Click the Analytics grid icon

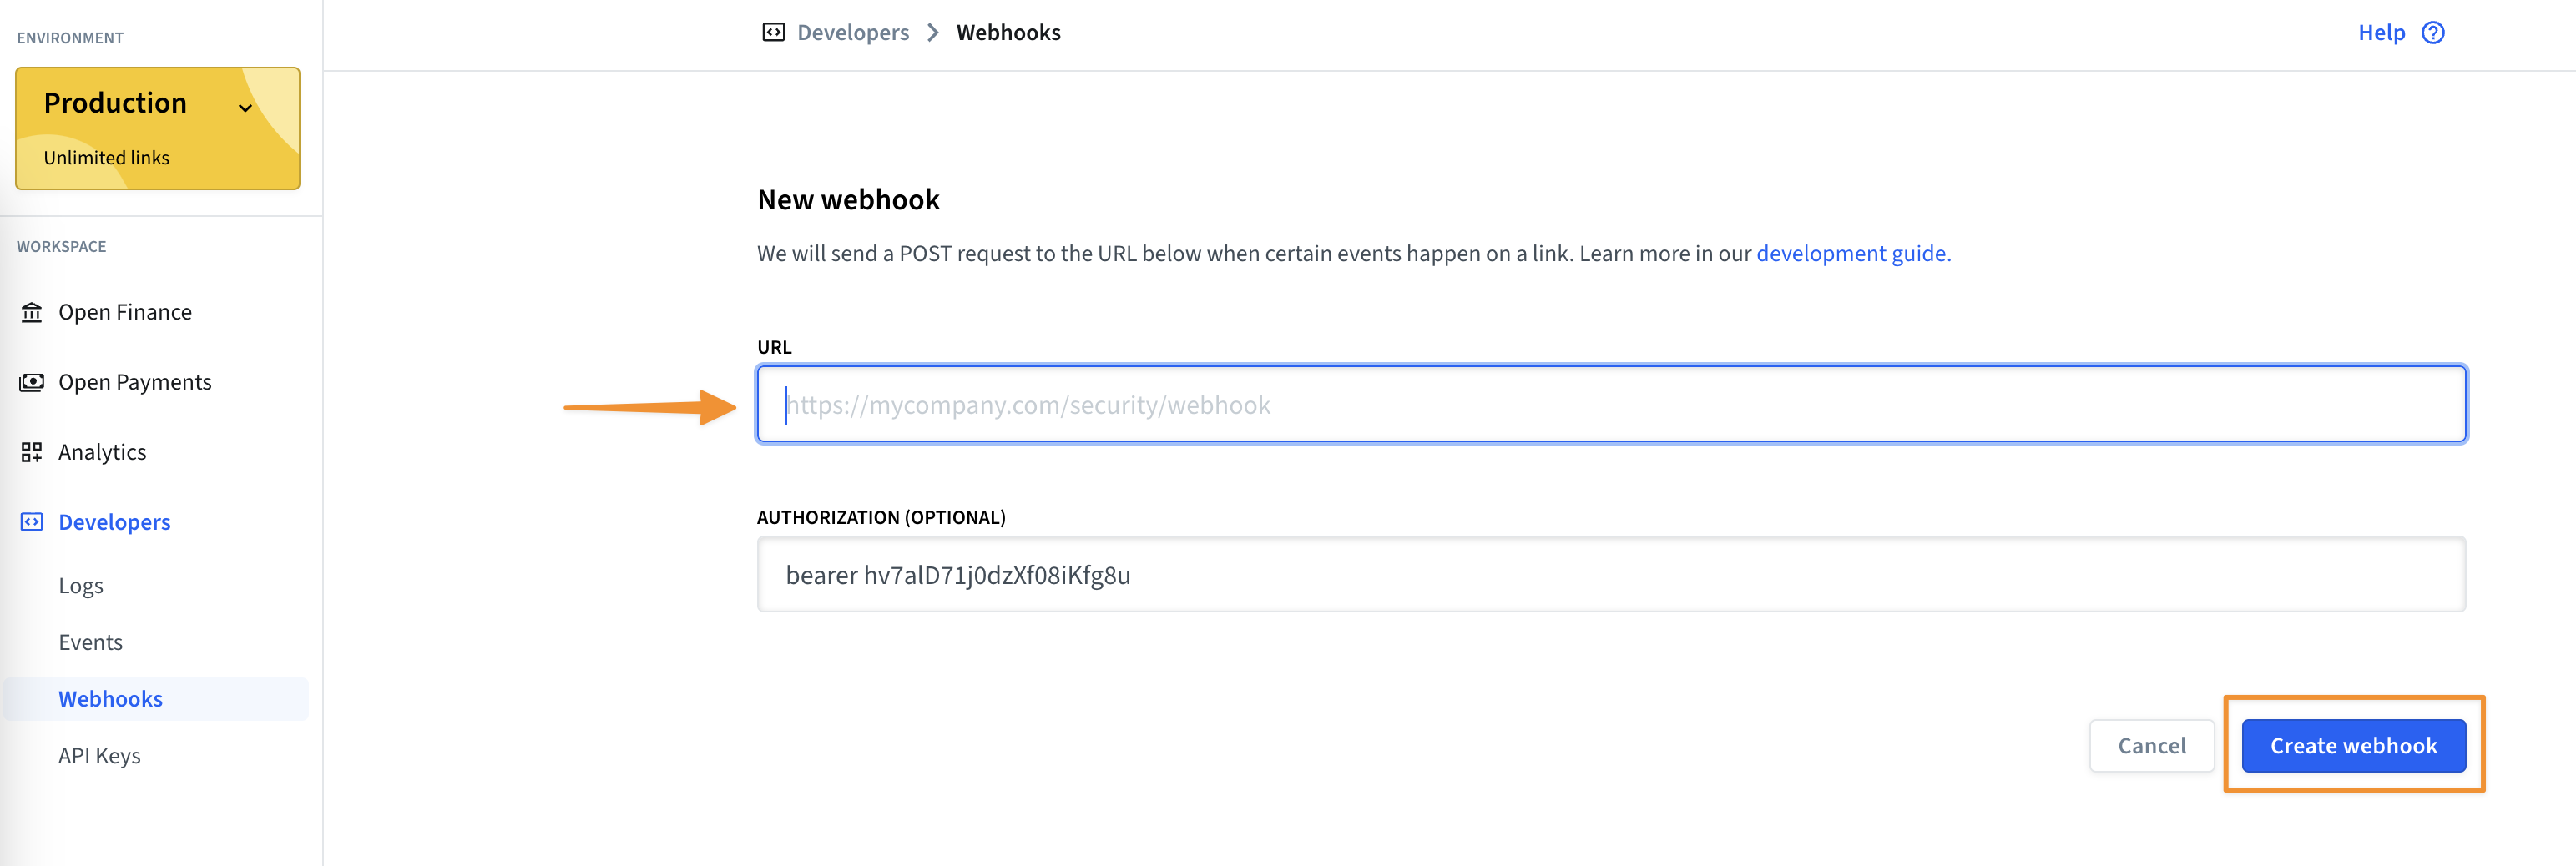[x=32, y=452]
